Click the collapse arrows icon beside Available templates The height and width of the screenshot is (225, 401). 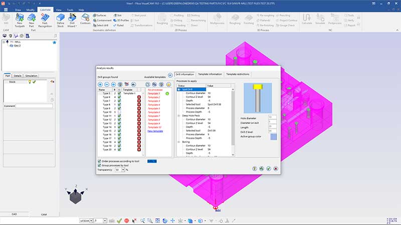[170, 74]
